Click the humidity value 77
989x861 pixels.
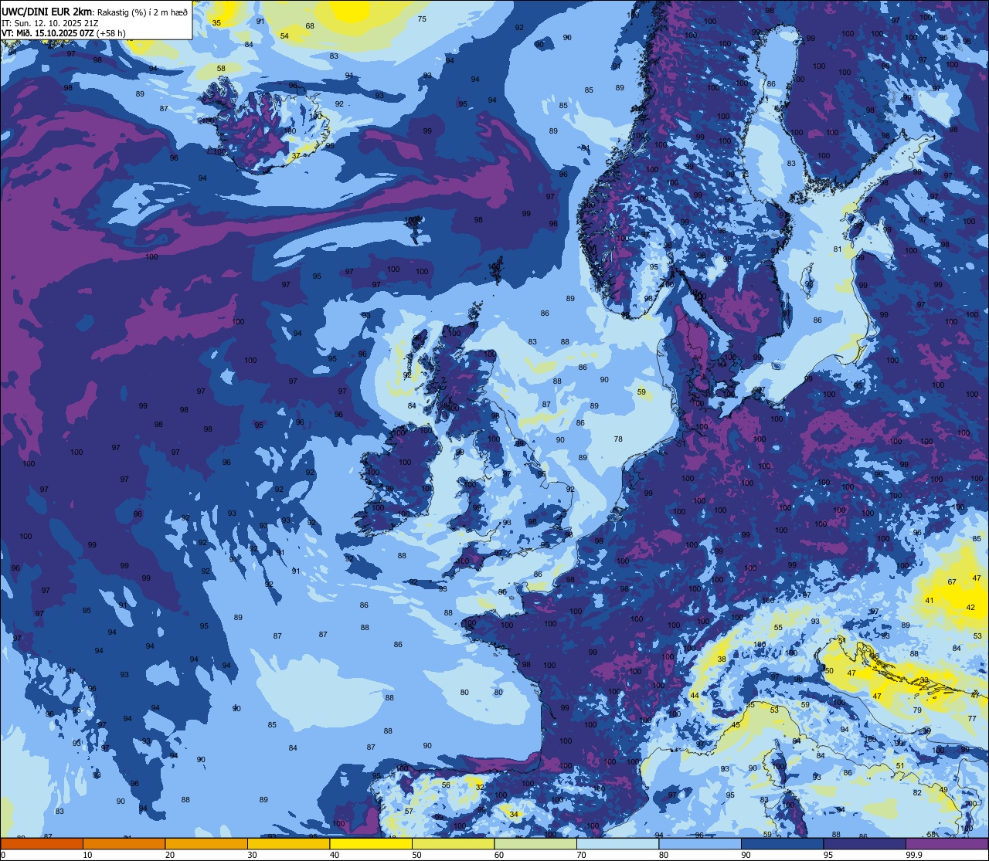coord(972,718)
